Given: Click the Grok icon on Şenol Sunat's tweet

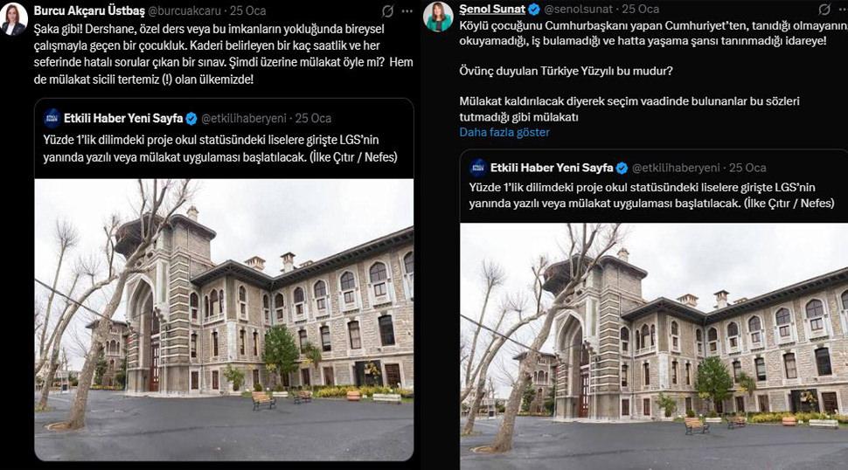Looking at the screenshot, I should 824,10.
